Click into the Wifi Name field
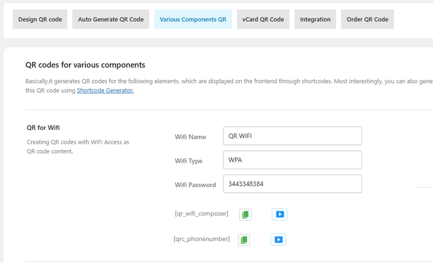Screen dimensions: 433x262 coord(292,136)
